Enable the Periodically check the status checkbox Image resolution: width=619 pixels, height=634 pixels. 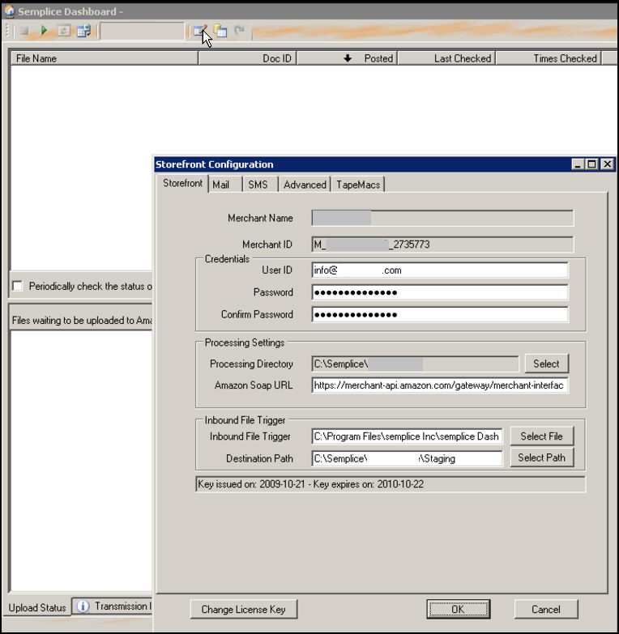coord(17,287)
